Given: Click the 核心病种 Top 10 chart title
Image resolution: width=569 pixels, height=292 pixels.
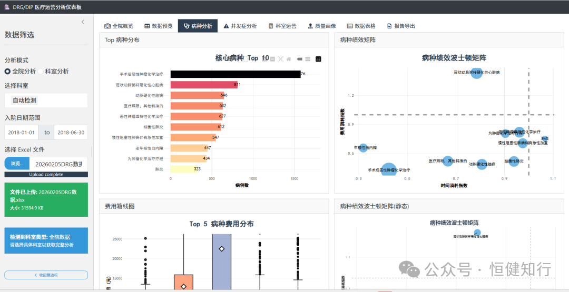Looking at the screenshot, I should click(242, 58).
